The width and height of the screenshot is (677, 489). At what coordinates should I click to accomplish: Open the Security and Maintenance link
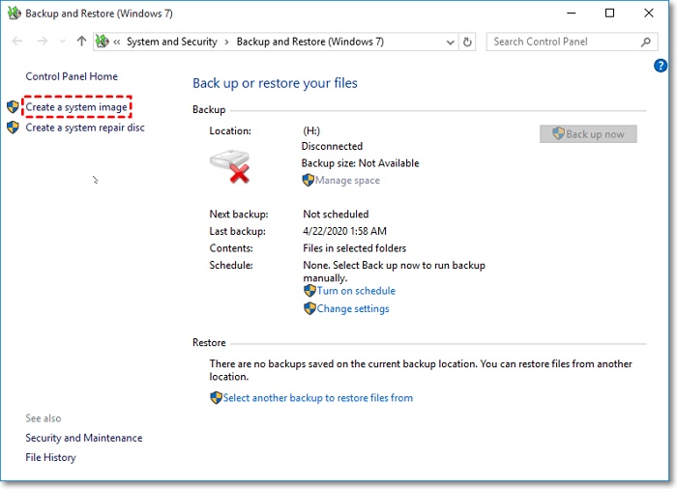point(84,438)
